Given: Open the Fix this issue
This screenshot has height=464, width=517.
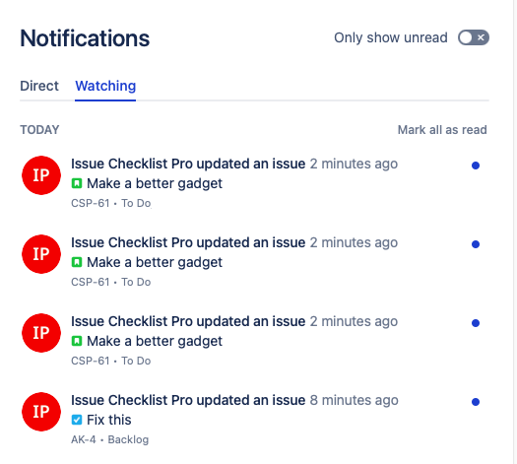Looking at the screenshot, I should pyautogui.click(x=108, y=420).
